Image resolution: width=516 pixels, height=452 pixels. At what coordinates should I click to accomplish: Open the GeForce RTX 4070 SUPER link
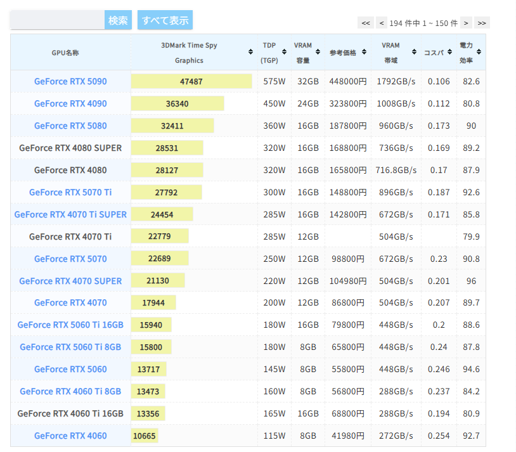tap(70, 281)
